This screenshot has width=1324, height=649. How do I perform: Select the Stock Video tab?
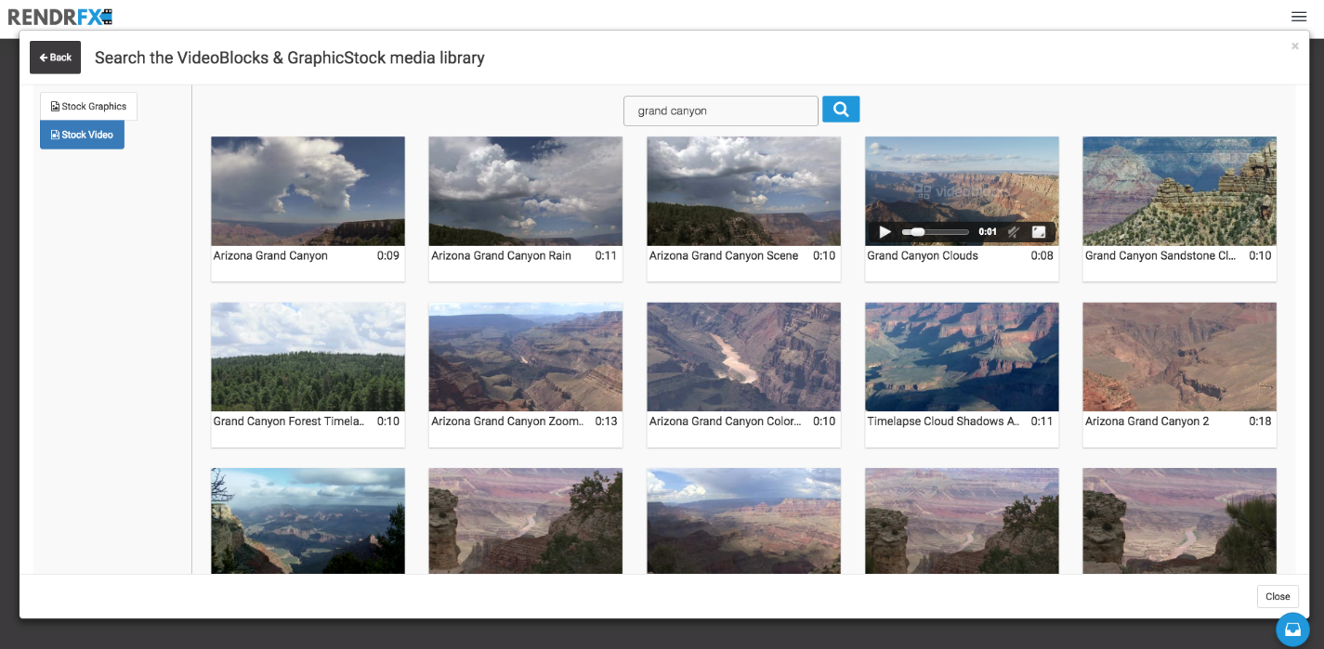pos(82,135)
